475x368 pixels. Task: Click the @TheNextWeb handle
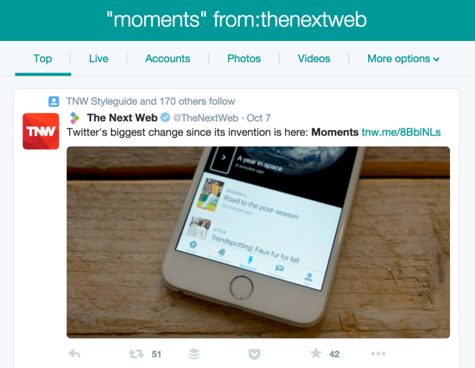click(205, 118)
